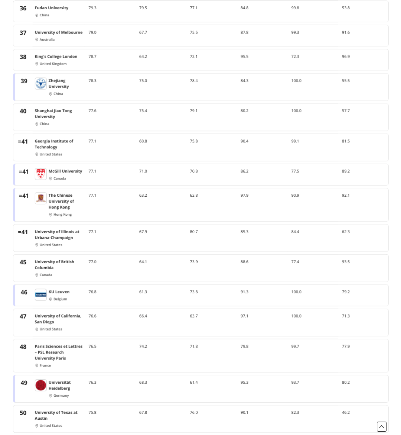401x435 pixels.
Task: Click the location pin beside Fudan's China label
Action: point(37,15)
